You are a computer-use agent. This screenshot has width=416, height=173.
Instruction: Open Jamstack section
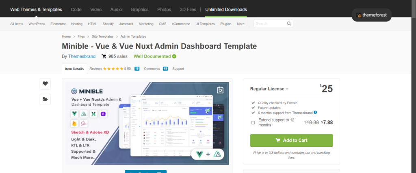click(126, 24)
